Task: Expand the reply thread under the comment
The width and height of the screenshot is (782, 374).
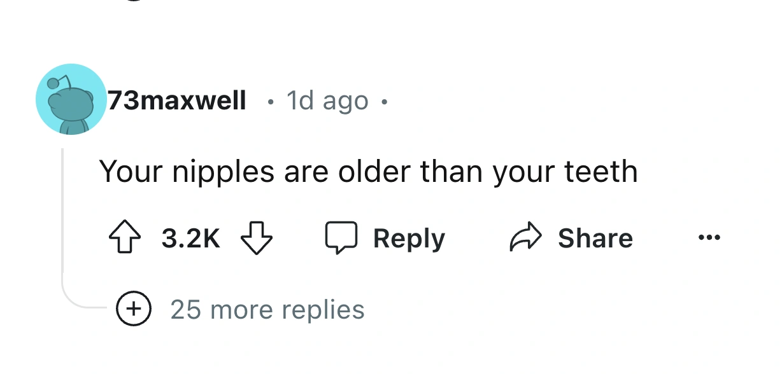Action: (267, 309)
